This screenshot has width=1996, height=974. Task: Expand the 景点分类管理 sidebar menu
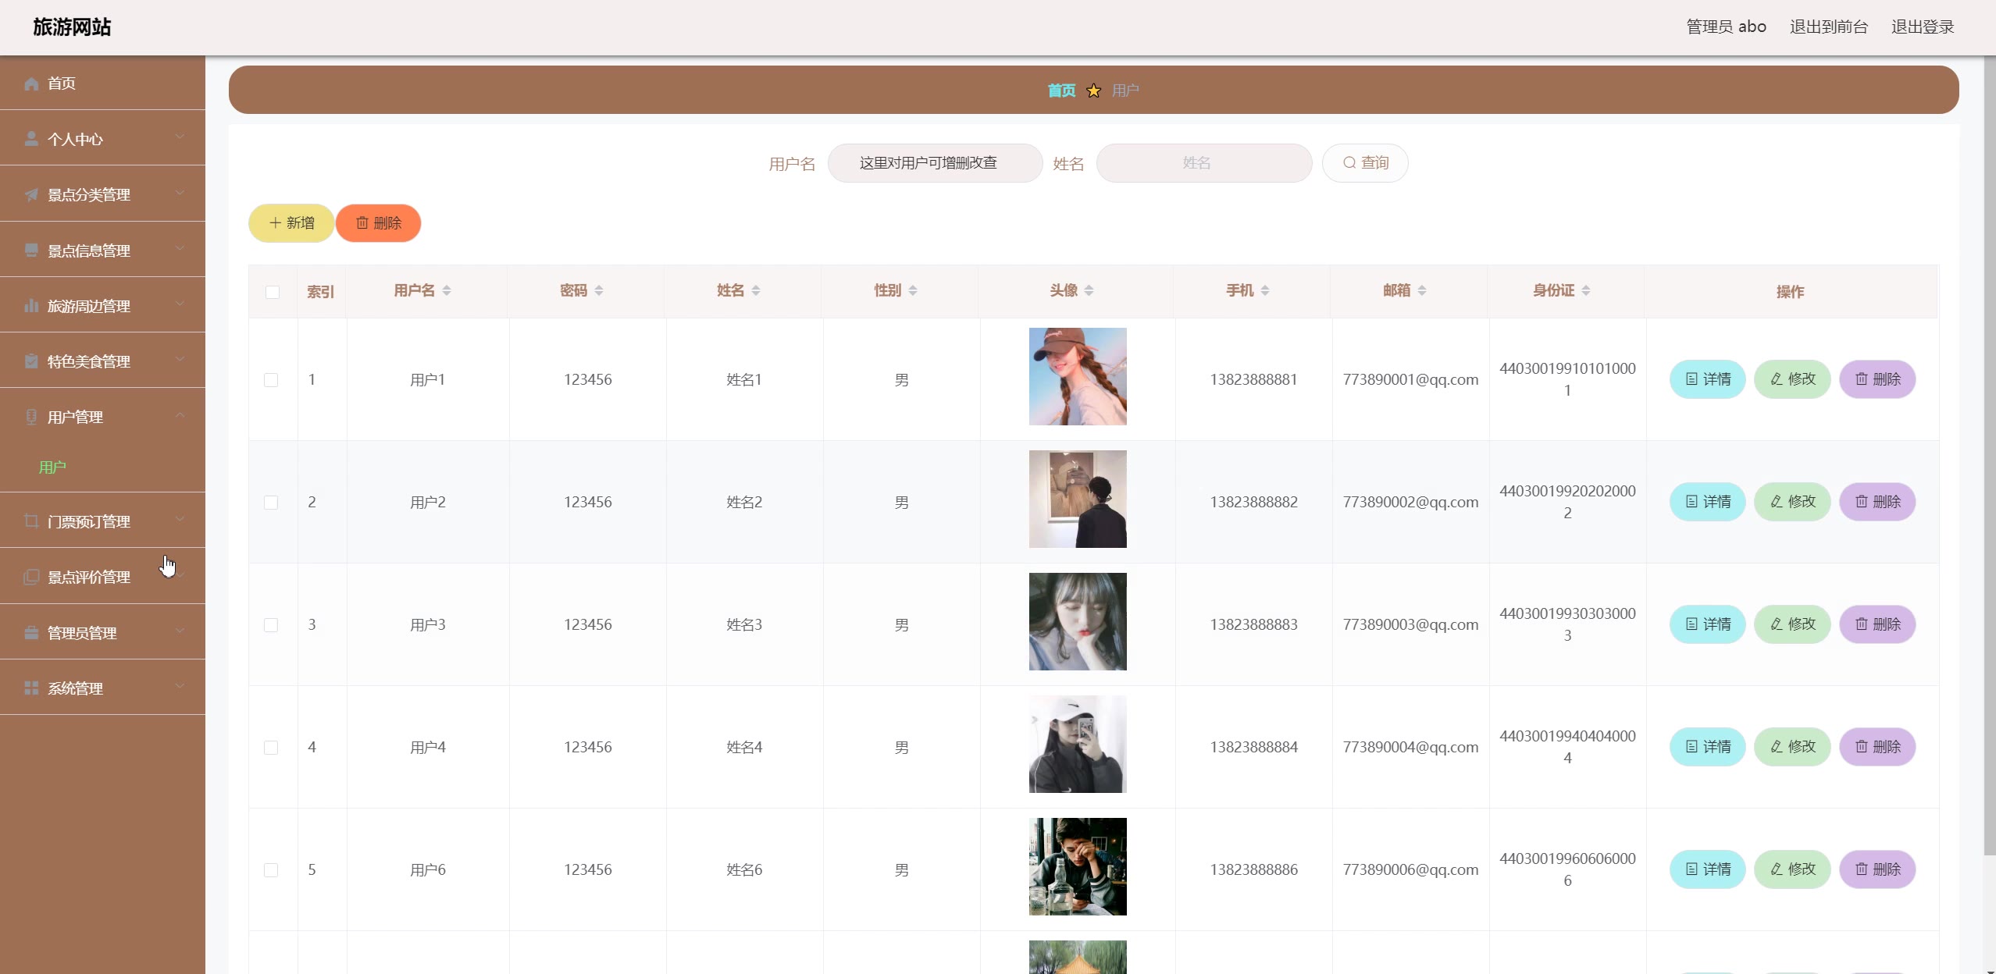(x=102, y=194)
